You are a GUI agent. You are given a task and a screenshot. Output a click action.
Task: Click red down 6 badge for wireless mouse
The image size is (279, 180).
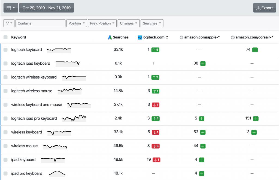click(156, 146)
